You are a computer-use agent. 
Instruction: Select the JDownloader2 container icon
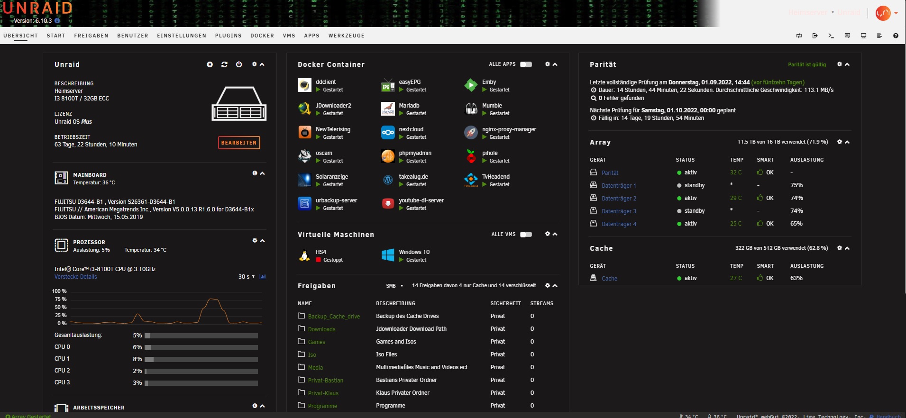(304, 109)
